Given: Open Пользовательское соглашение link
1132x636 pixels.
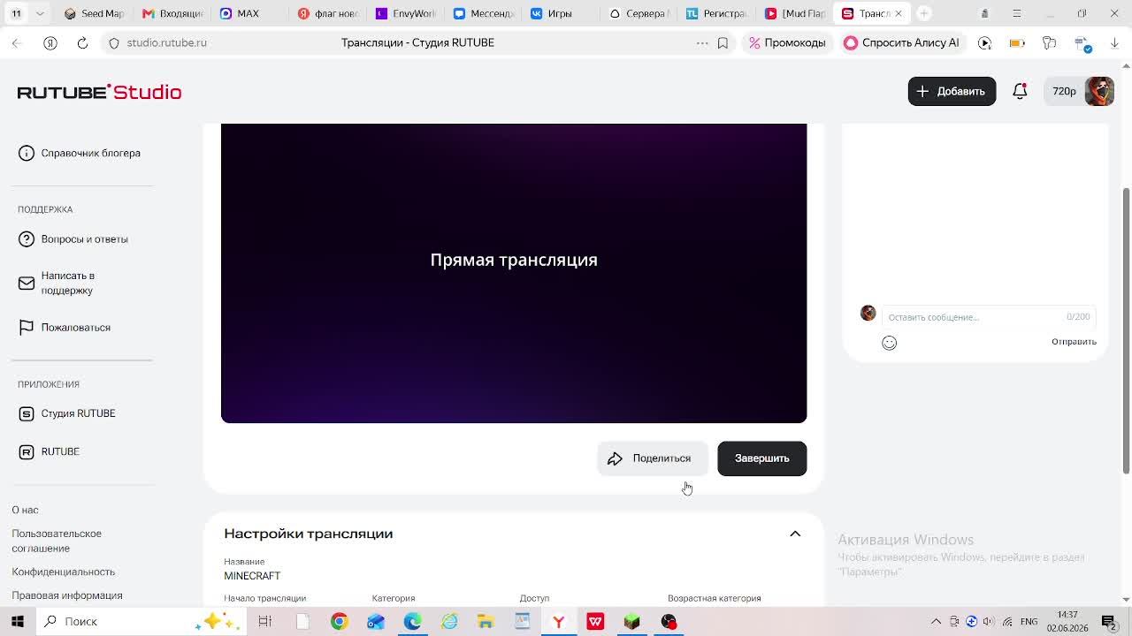Looking at the screenshot, I should pos(57,541).
